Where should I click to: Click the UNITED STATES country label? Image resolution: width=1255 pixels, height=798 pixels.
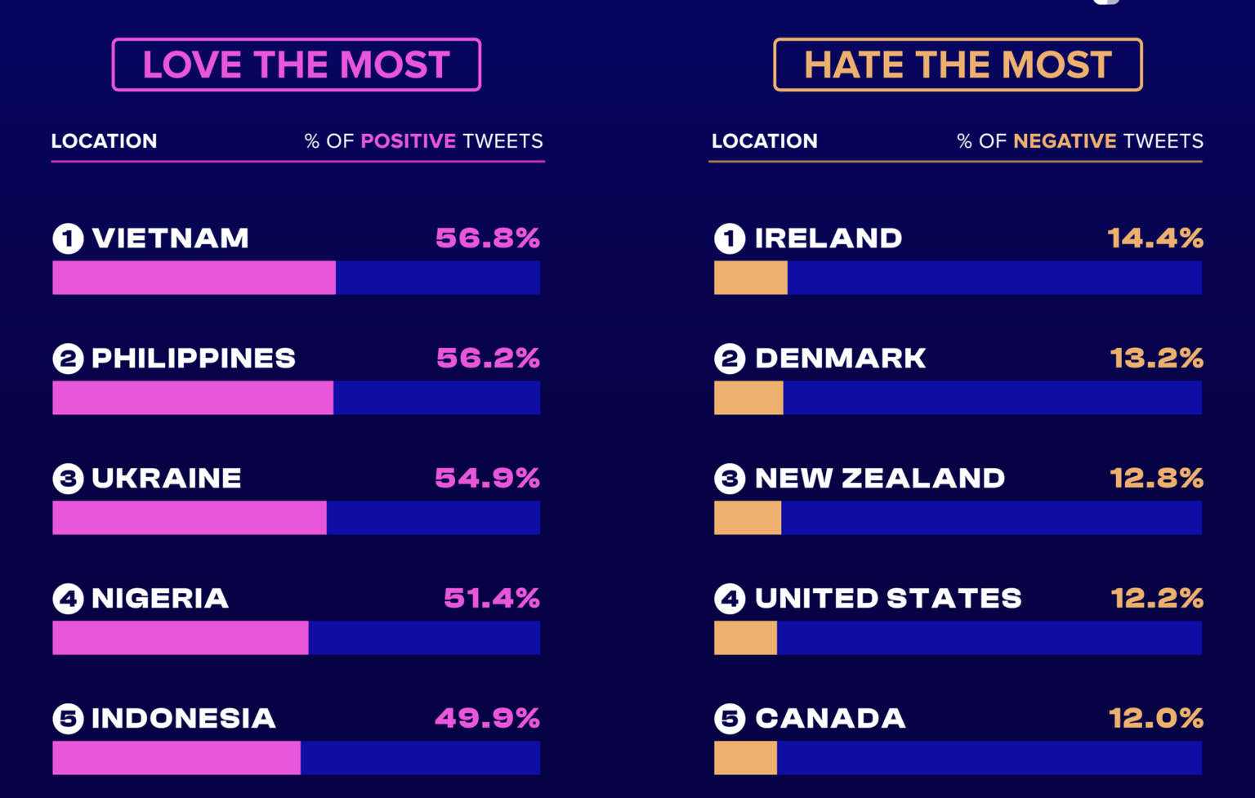[888, 599]
